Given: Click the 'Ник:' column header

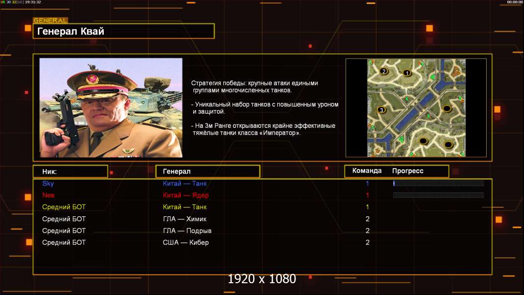Looking at the screenshot, I should (70, 172).
